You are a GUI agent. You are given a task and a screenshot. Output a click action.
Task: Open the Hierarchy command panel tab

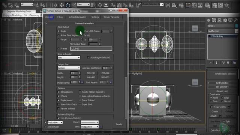point(219,20)
